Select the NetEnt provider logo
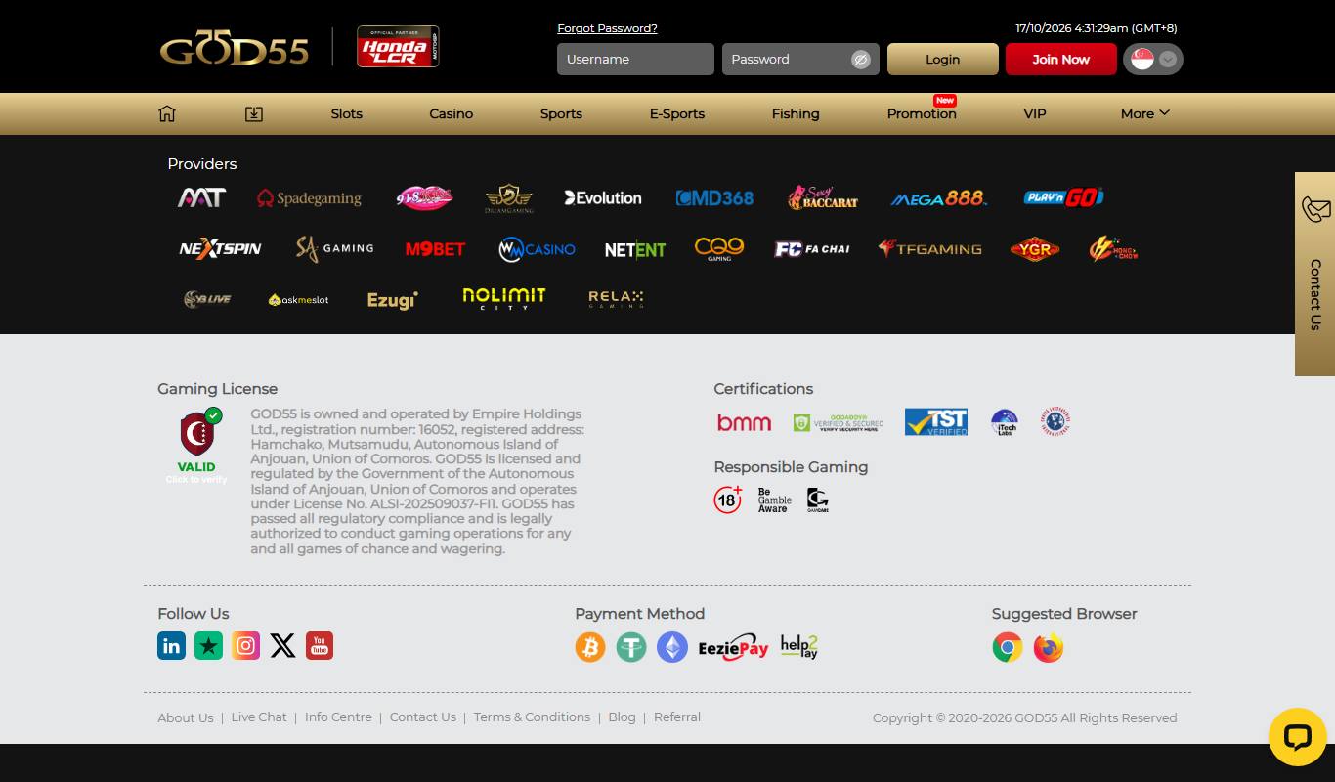The width and height of the screenshot is (1335, 782). pos(634,250)
